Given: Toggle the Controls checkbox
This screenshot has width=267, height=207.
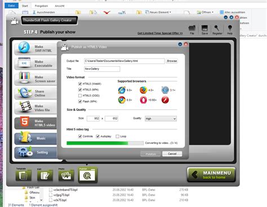Looking at the screenshot, I should coord(80,136).
